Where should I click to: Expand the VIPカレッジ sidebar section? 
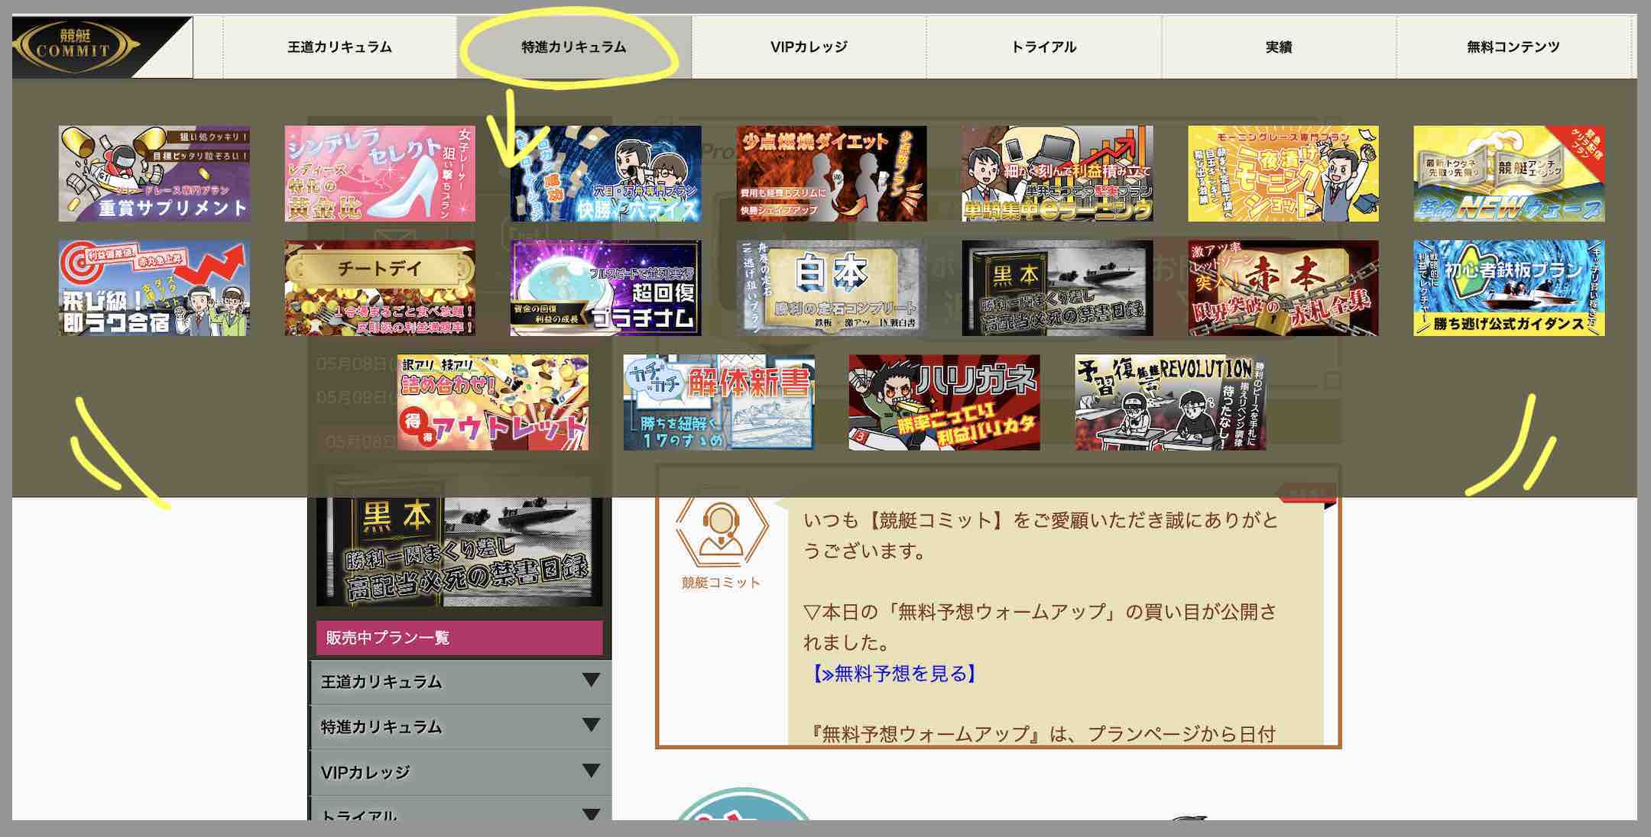tap(459, 773)
